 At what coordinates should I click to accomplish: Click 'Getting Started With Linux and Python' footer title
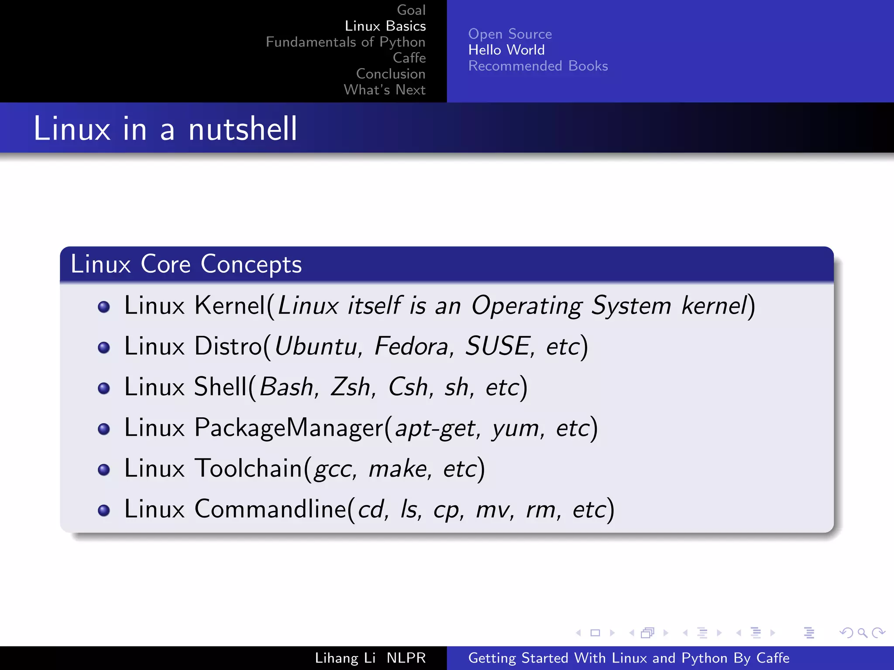click(x=629, y=658)
